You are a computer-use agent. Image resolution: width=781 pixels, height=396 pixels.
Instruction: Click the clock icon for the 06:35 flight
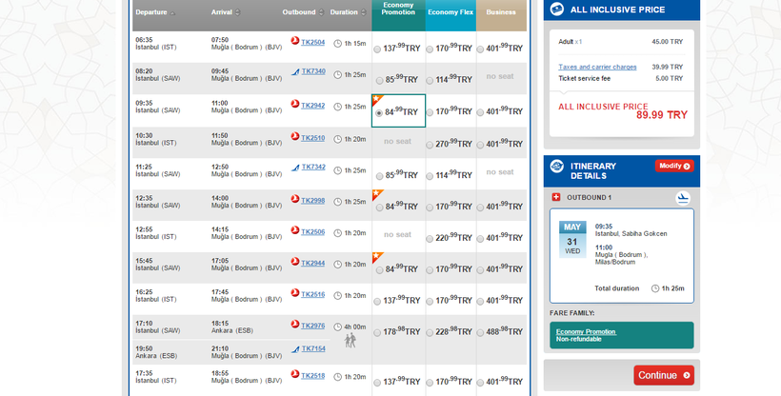[x=337, y=44]
